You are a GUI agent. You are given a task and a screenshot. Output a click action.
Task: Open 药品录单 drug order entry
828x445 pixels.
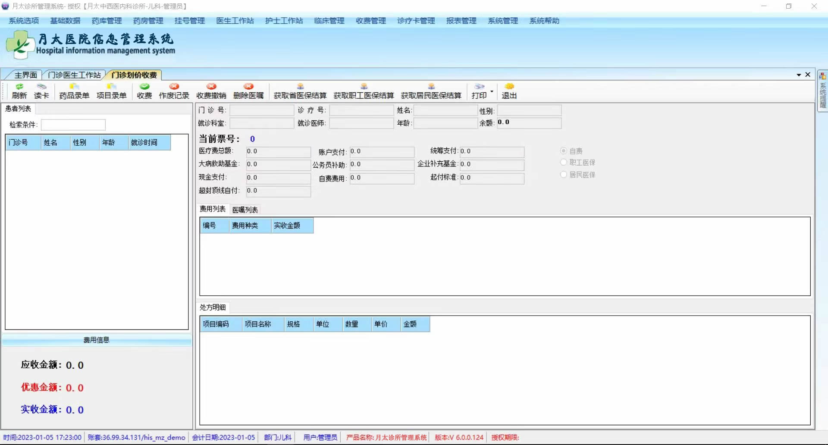tap(74, 91)
